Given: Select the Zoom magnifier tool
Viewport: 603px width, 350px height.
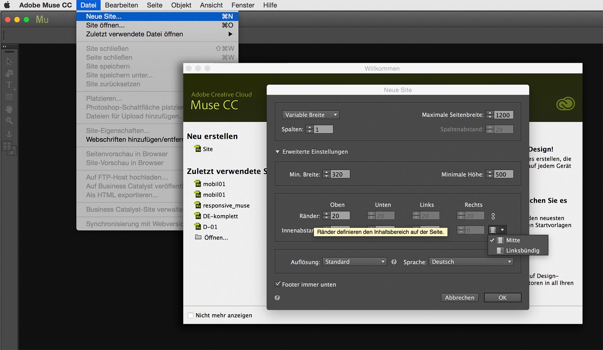Looking at the screenshot, I should click(9, 121).
